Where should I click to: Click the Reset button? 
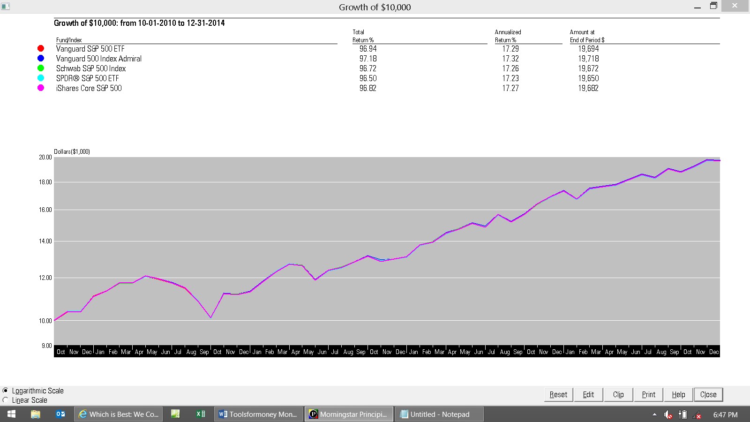tap(558, 394)
